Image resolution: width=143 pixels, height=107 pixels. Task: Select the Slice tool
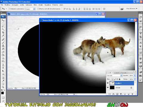coord(3,35)
